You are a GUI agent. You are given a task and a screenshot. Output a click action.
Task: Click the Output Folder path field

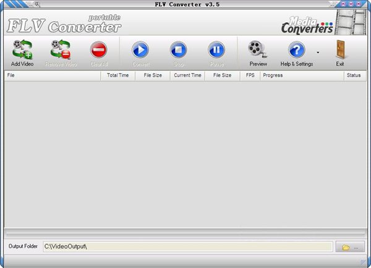pos(188,246)
